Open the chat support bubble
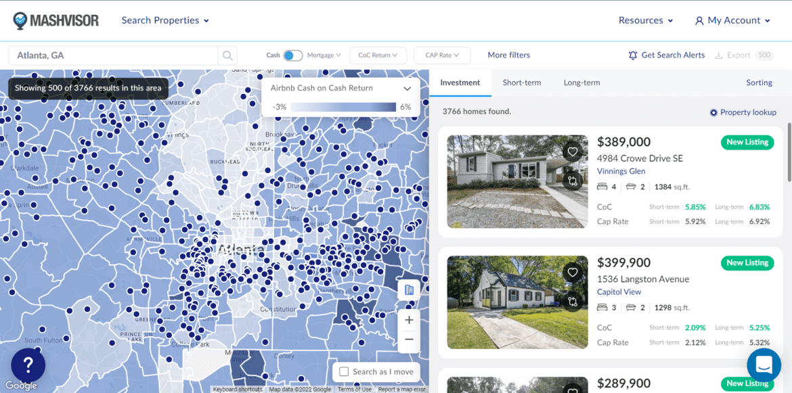This screenshot has width=792, height=393. point(764,365)
